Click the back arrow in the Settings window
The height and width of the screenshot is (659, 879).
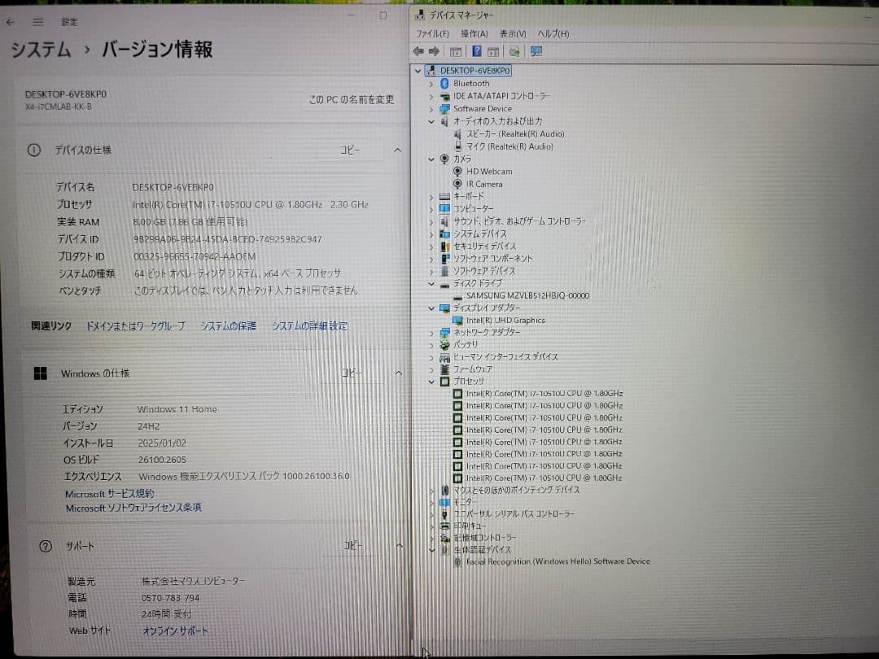point(11,22)
